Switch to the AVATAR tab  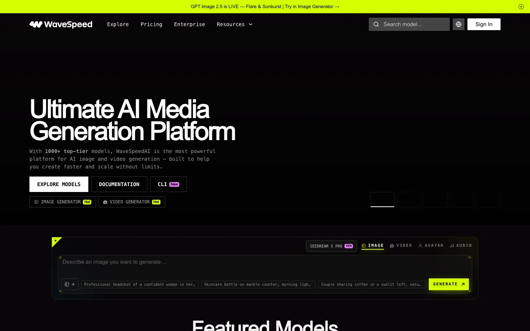point(431,246)
